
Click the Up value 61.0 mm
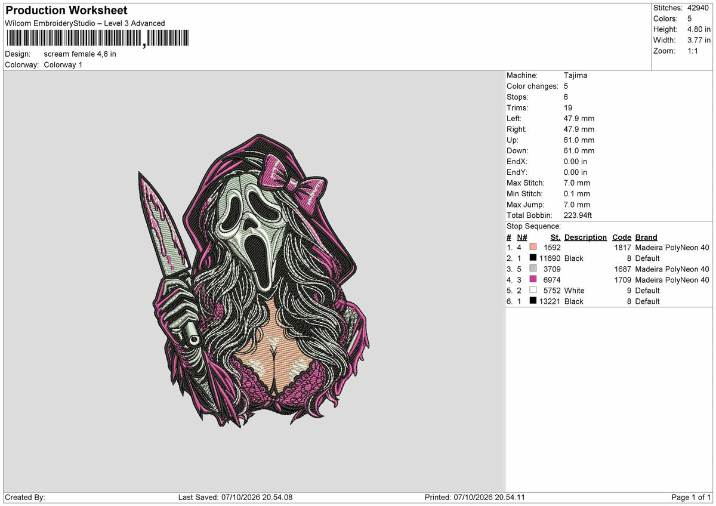tap(579, 140)
